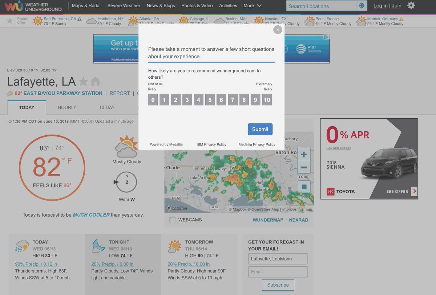Click the Powered by Medallia text

166,144
